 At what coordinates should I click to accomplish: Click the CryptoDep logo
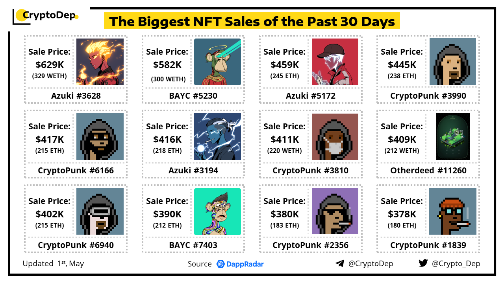click(x=46, y=16)
